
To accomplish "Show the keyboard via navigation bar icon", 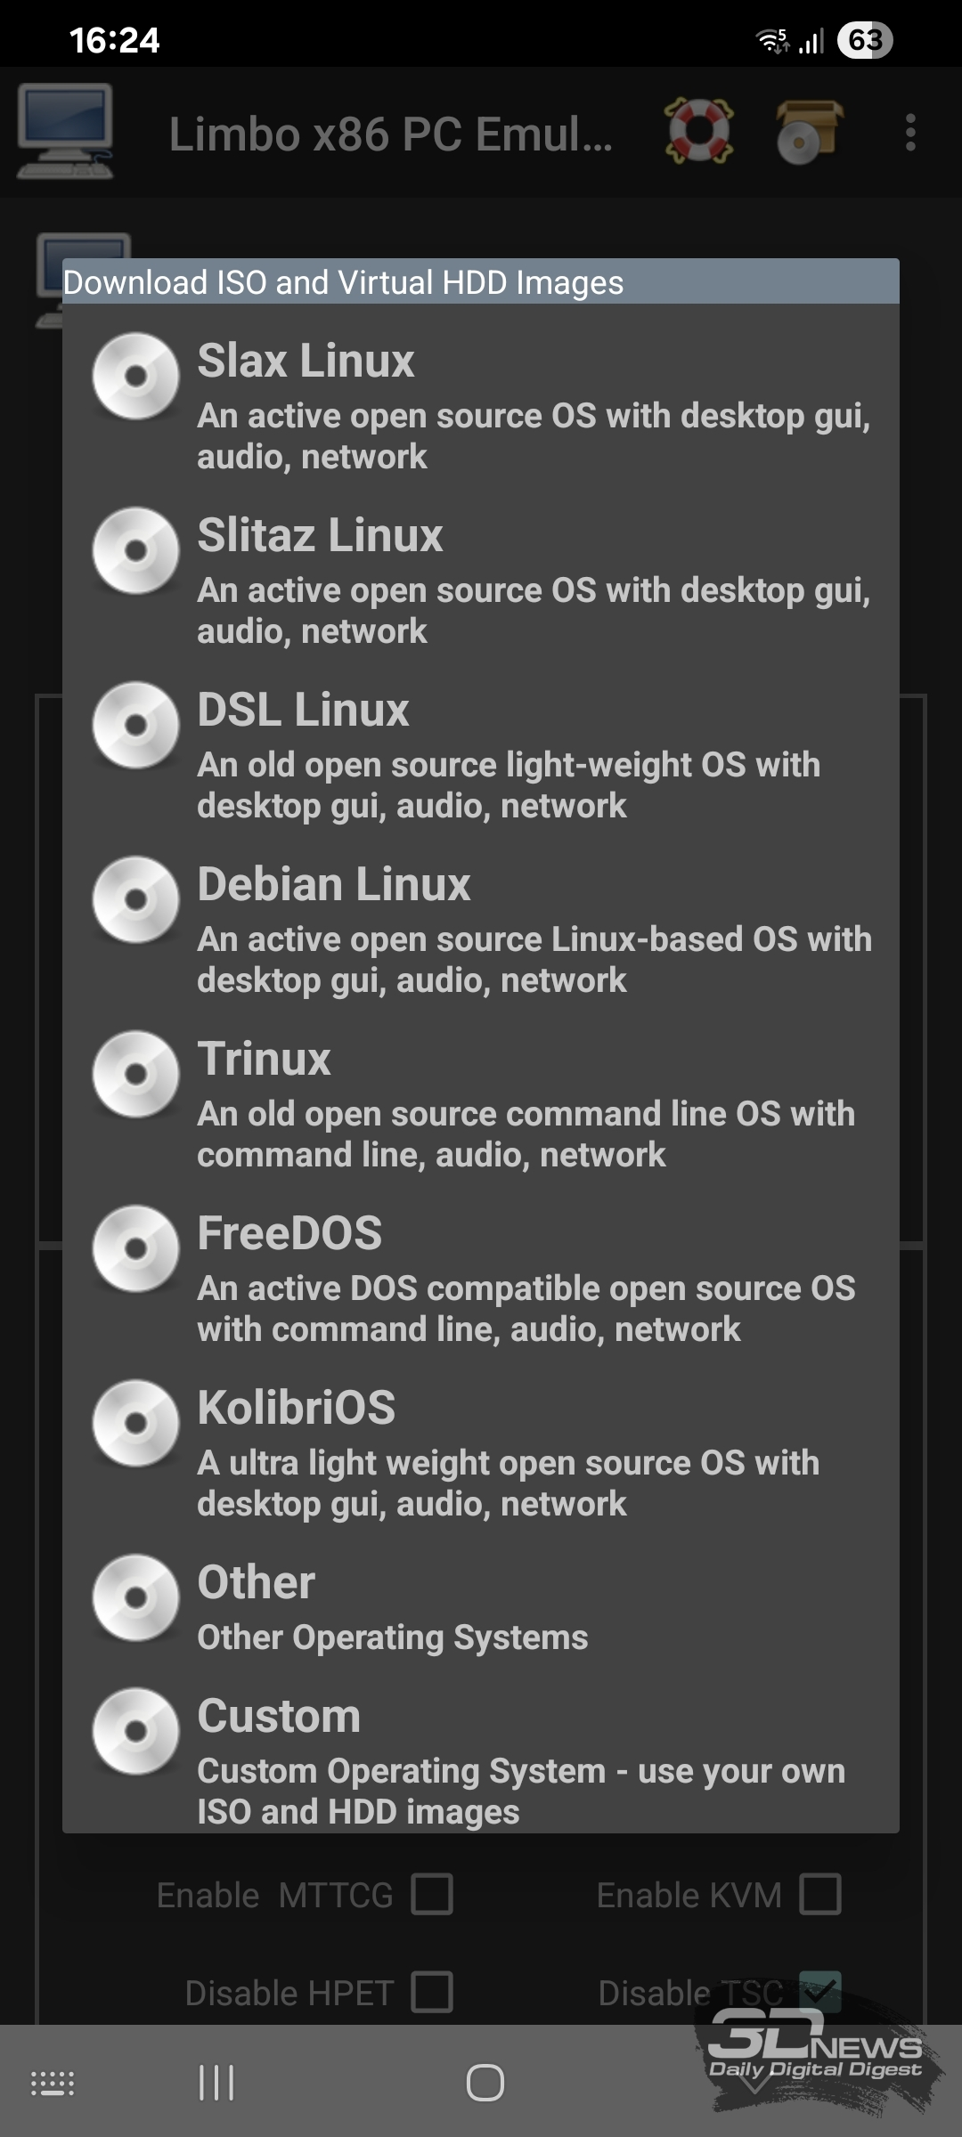I will [53, 2083].
